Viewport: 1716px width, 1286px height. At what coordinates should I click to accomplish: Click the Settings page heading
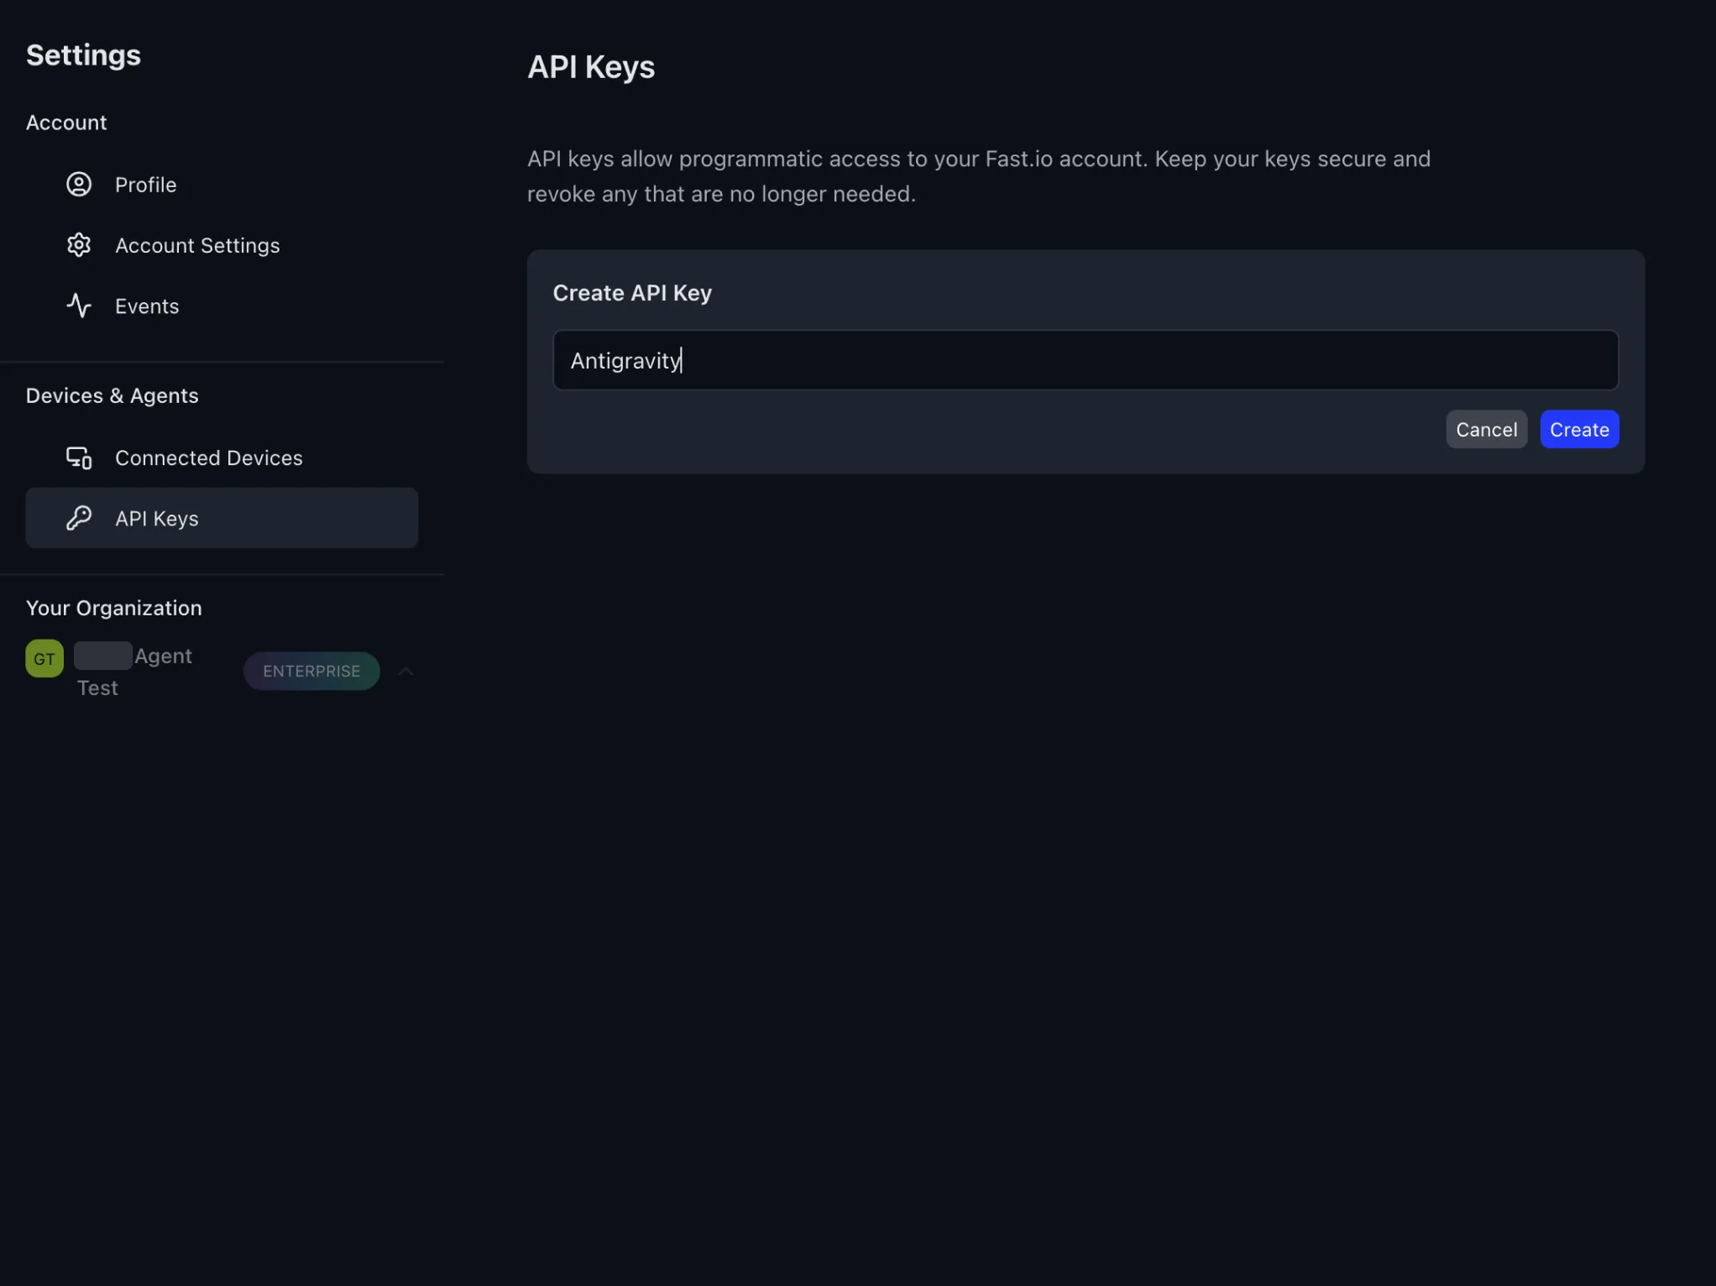(83, 55)
